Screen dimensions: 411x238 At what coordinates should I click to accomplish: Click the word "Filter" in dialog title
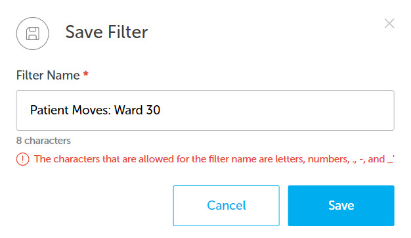click(x=128, y=32)
